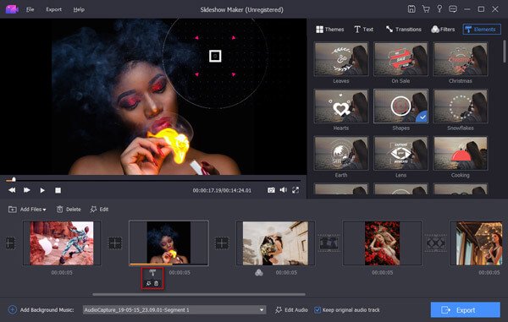Click the register key icon

[x=439, y=9]
